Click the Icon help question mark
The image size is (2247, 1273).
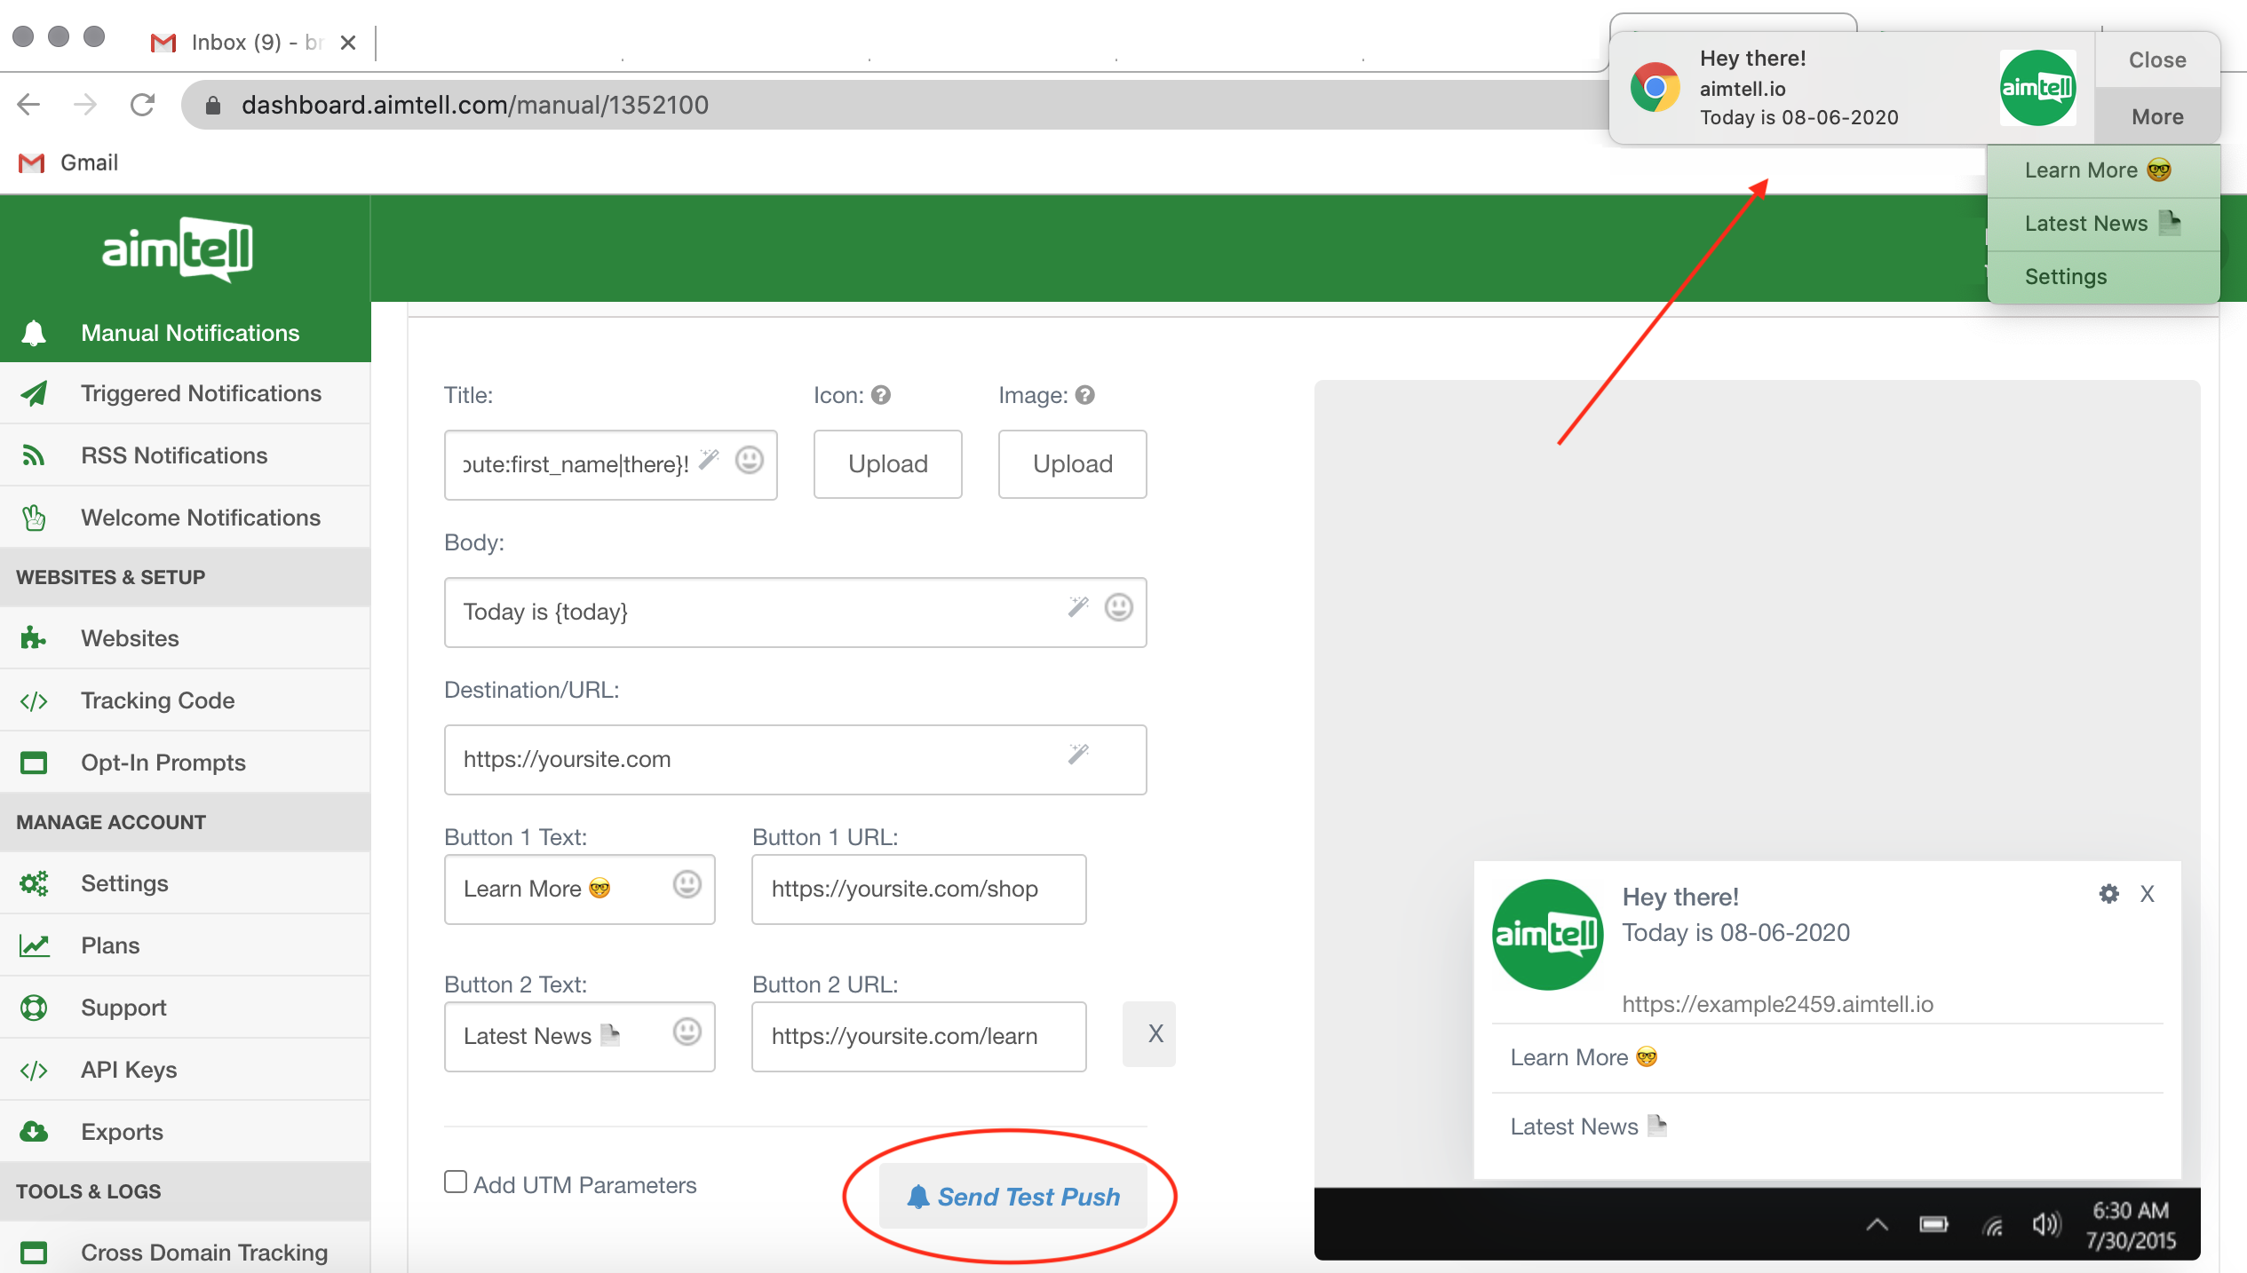880,395
